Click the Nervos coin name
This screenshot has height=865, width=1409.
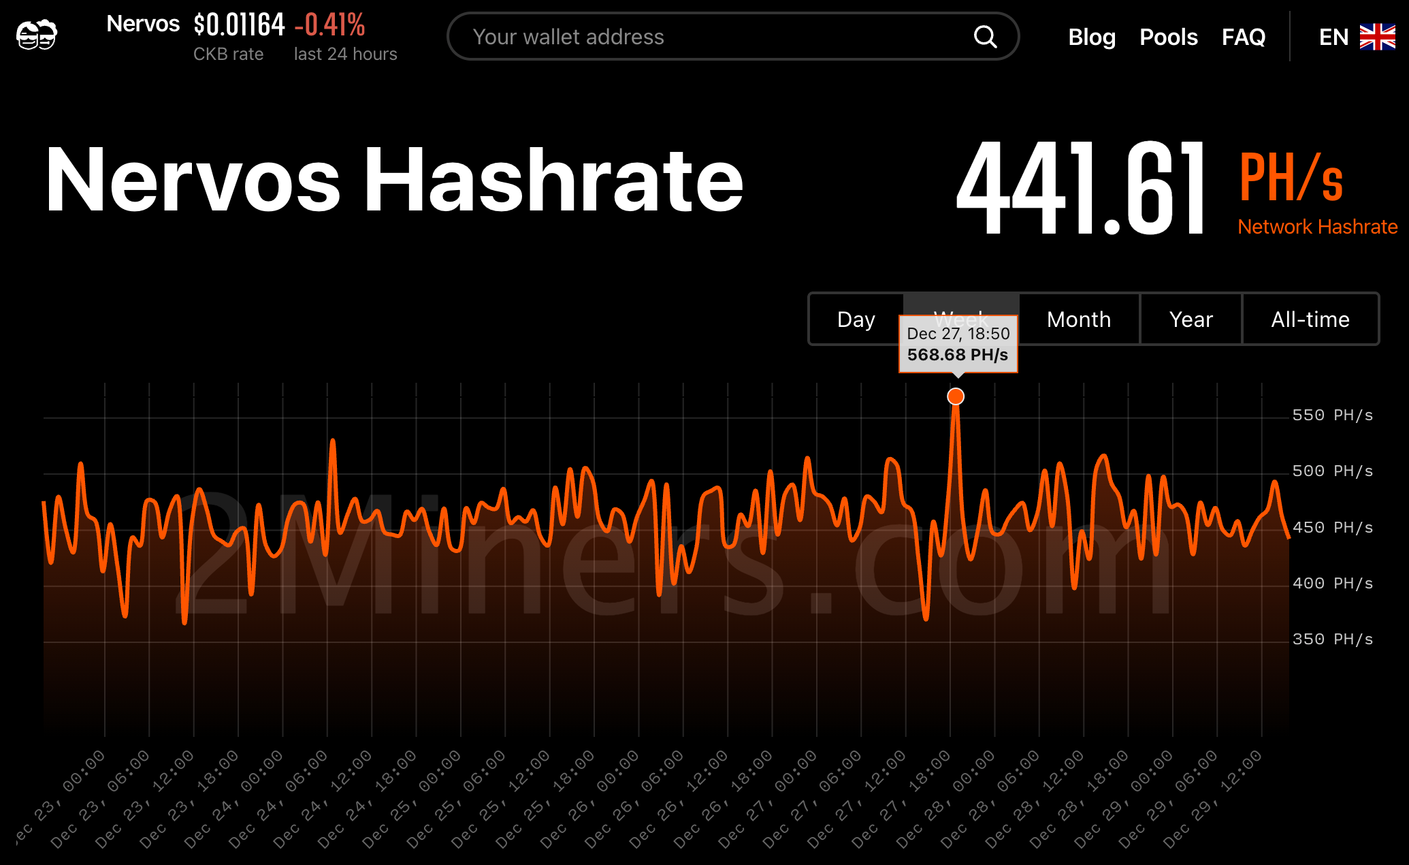[143, 24]
